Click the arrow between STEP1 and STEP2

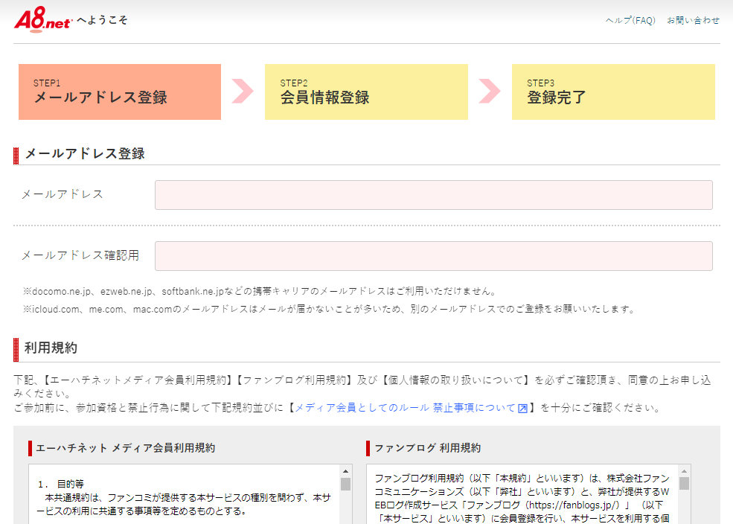[243, 92]
